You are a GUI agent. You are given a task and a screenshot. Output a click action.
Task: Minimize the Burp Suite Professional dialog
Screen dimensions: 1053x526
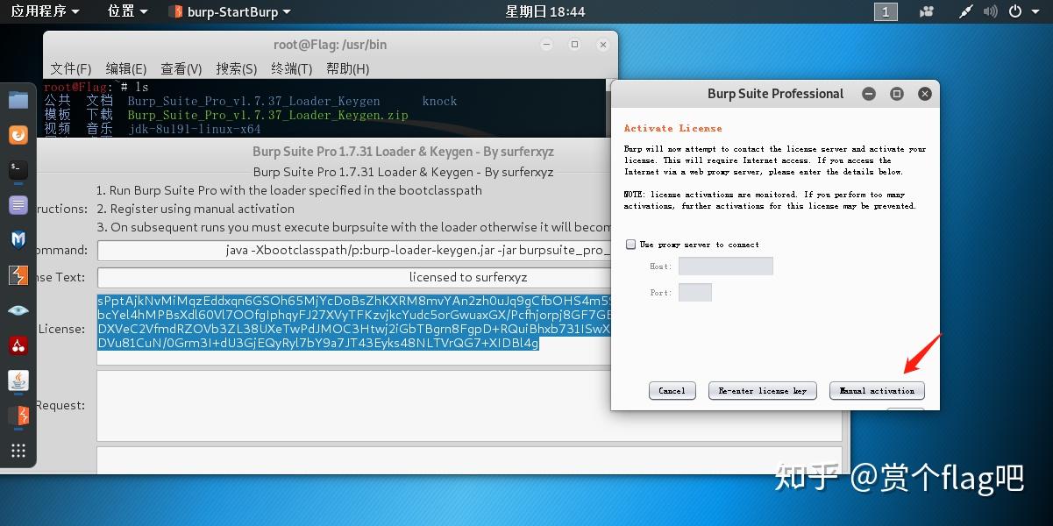click(869, 94)
